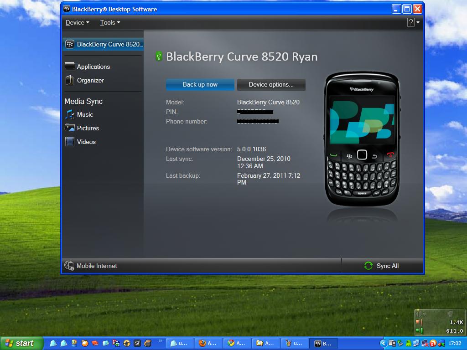Viewport: 467px width, 350px height.
Task: Click the Back up now button
Action: (200, 84)
